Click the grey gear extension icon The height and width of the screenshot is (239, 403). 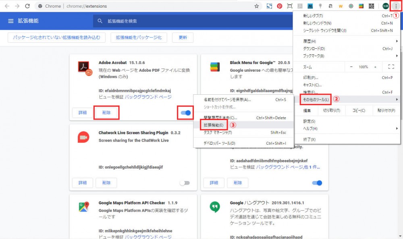point(351,6)
